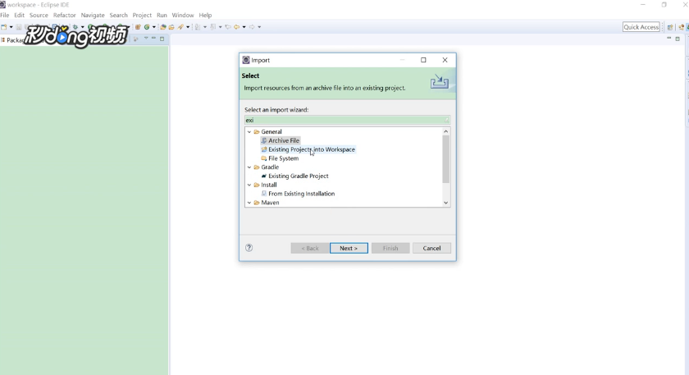Click the Previous Annotation toolbar icon
Viewport: 689px width, 375px height.
coord(213,27)
